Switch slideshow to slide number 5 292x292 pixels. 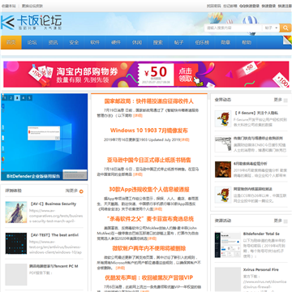coord(29,97)
